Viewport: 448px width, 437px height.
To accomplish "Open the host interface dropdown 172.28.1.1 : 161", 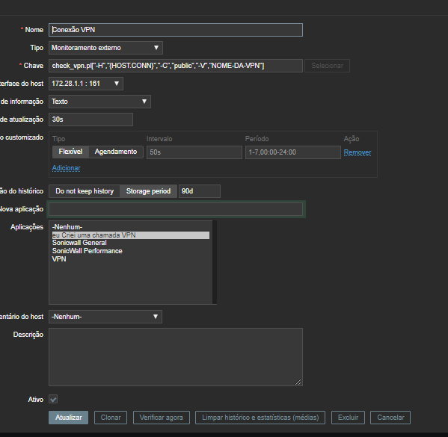I will (x=86, y=84).
